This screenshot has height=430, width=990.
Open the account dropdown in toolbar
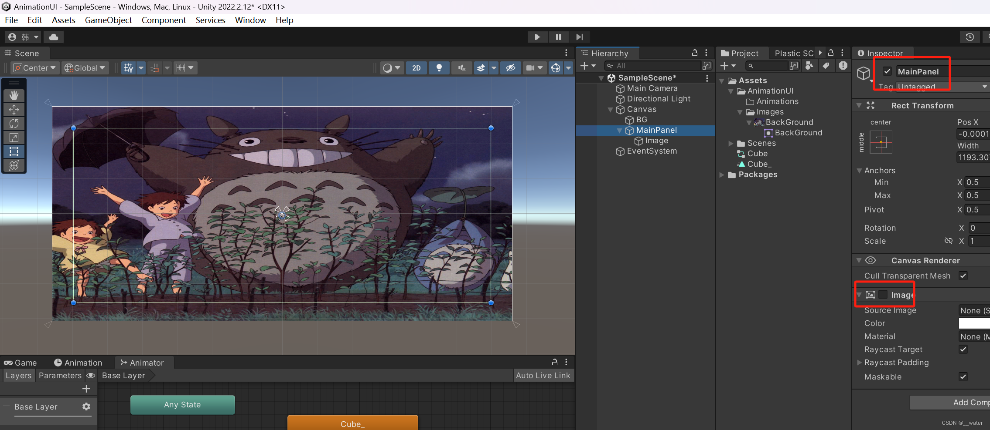23,37
